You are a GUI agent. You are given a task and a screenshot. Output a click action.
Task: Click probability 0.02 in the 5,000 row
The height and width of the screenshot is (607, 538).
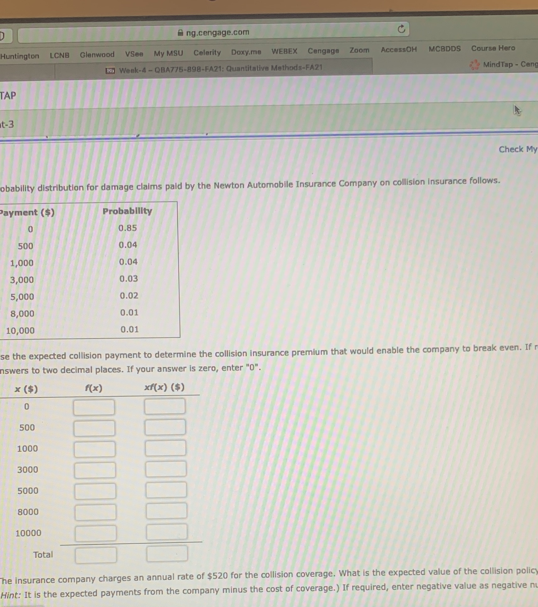click(x=129, y=296)
